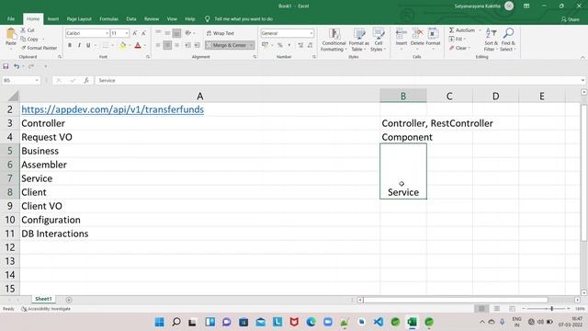Open Sort & Filter menu
The width and height of the screenshot is (588, 331).
click(x=491, y=40)
